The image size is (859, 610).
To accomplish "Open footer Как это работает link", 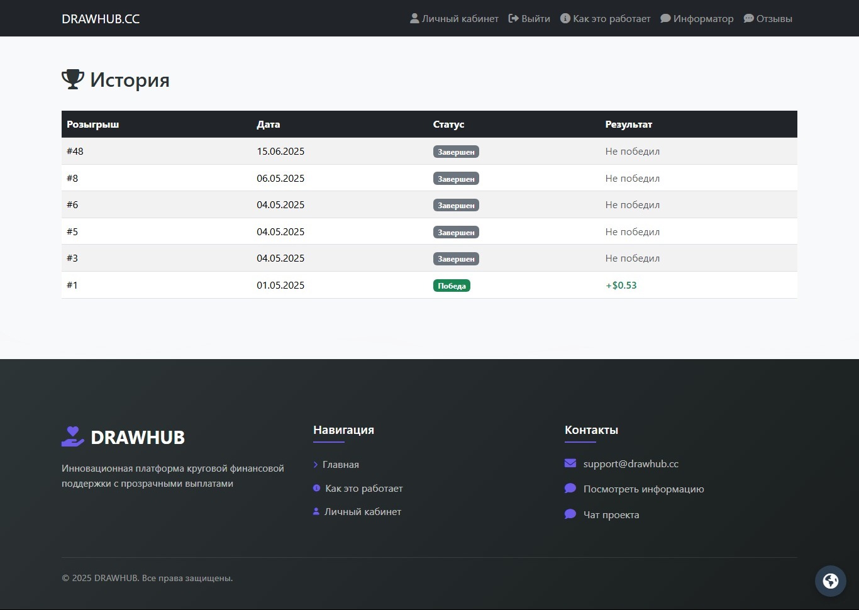I will [x=364, y=488].
